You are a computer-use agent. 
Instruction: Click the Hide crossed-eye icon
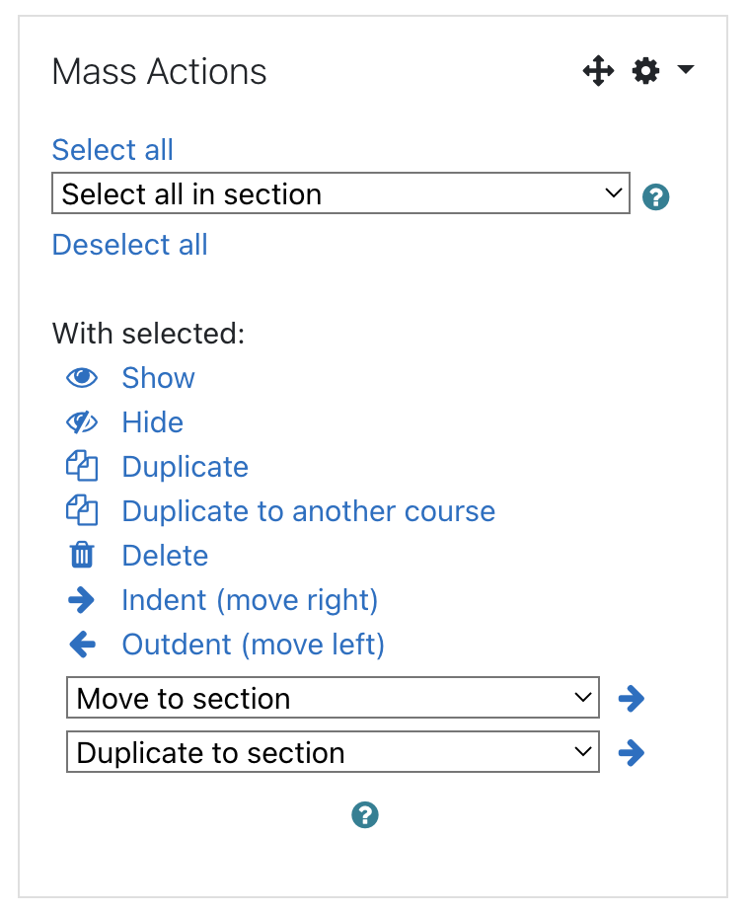coord(82,422)
